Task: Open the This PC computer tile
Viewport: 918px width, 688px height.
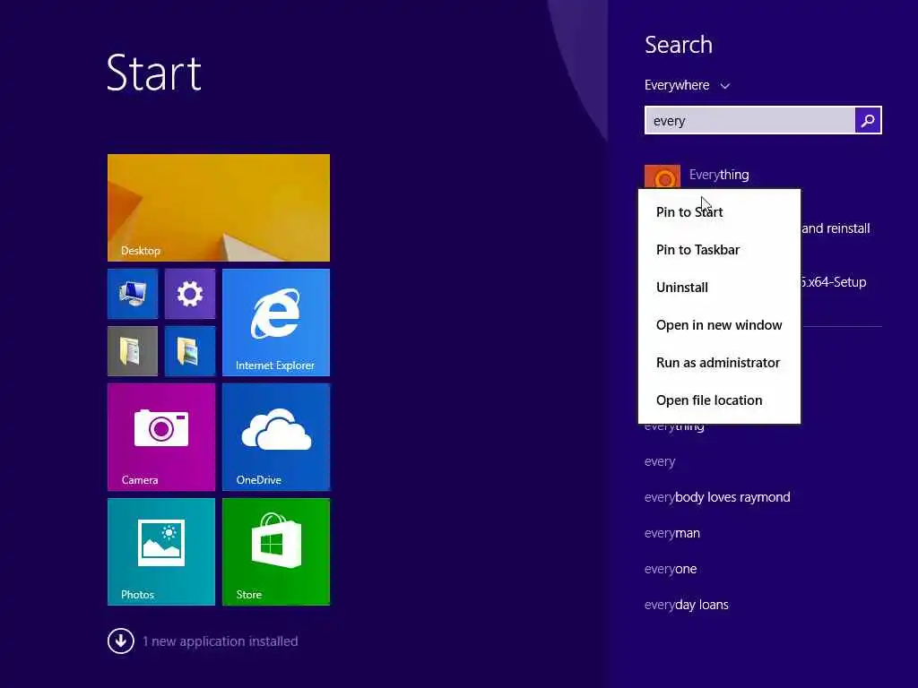Action: pos(133,294)
